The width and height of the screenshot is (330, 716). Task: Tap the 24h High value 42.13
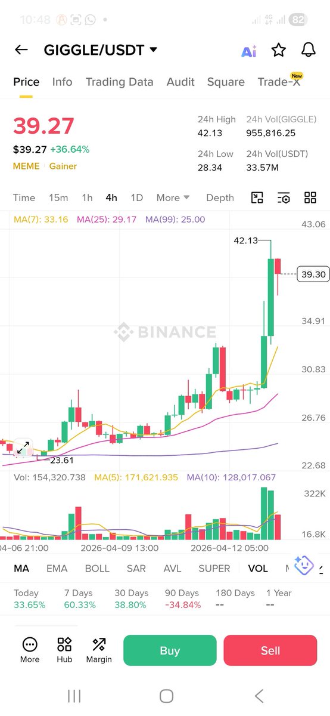[210, 132]
